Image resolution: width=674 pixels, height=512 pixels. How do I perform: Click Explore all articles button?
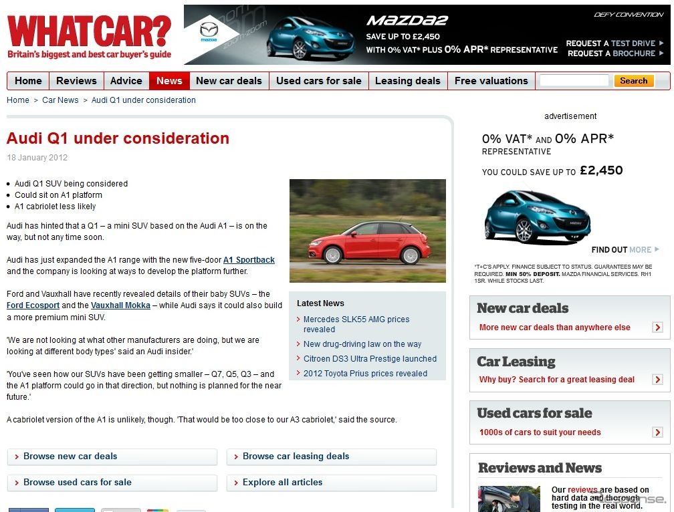click(x=332, y=483)
